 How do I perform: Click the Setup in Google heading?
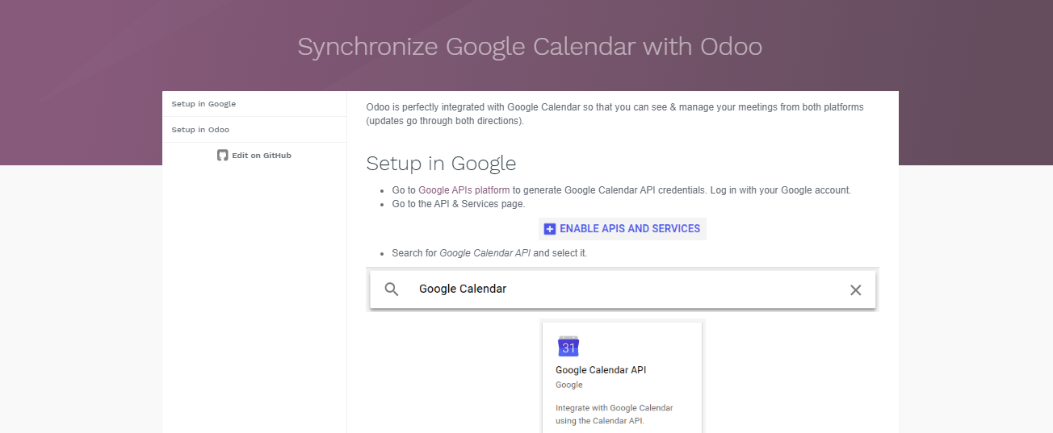(x=441, y=164)
